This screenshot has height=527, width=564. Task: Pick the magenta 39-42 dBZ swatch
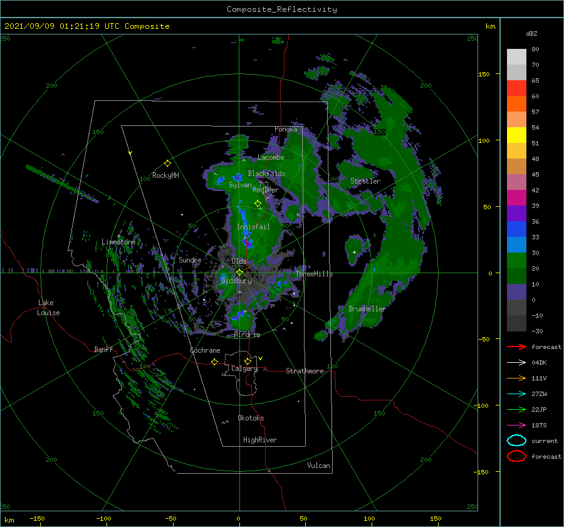coord(516,198)
